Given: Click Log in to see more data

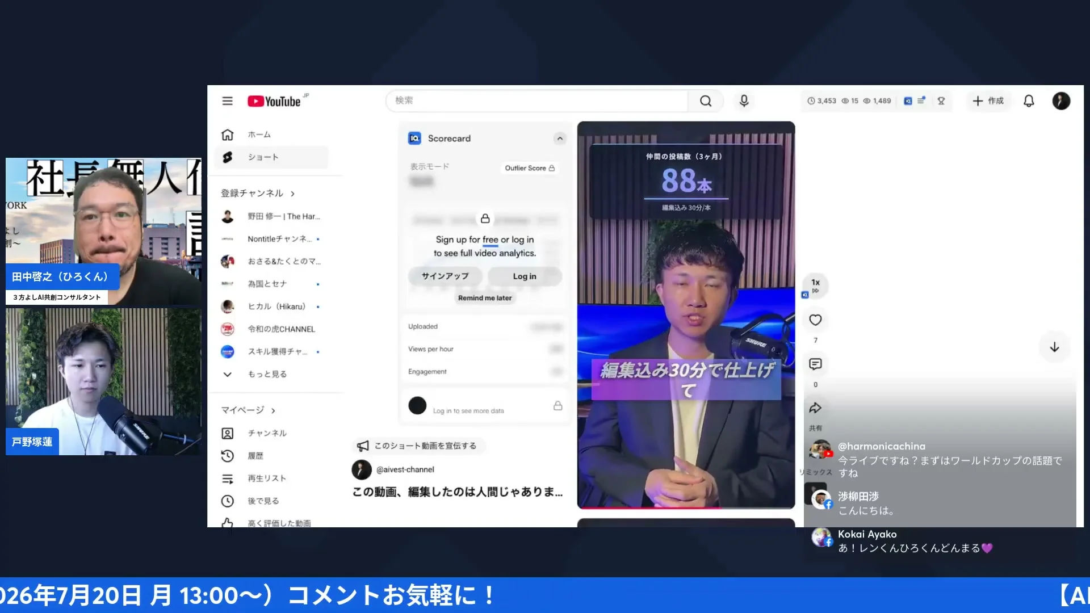Looking at the screenshot, I should [468, 412].
